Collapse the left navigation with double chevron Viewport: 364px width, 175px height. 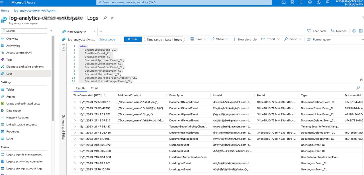(x=51, y=31)
